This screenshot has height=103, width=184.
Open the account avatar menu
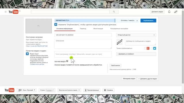click(176, 12)
